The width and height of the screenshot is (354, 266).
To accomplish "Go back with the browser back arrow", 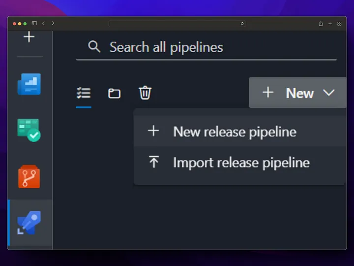I will click(x=44, y=23).
